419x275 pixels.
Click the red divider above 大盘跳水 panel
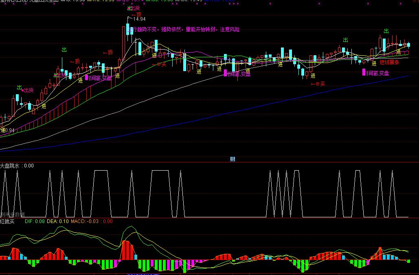tap(209, 162)
